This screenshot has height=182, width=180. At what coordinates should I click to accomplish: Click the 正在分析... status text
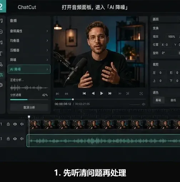point(17,80)
